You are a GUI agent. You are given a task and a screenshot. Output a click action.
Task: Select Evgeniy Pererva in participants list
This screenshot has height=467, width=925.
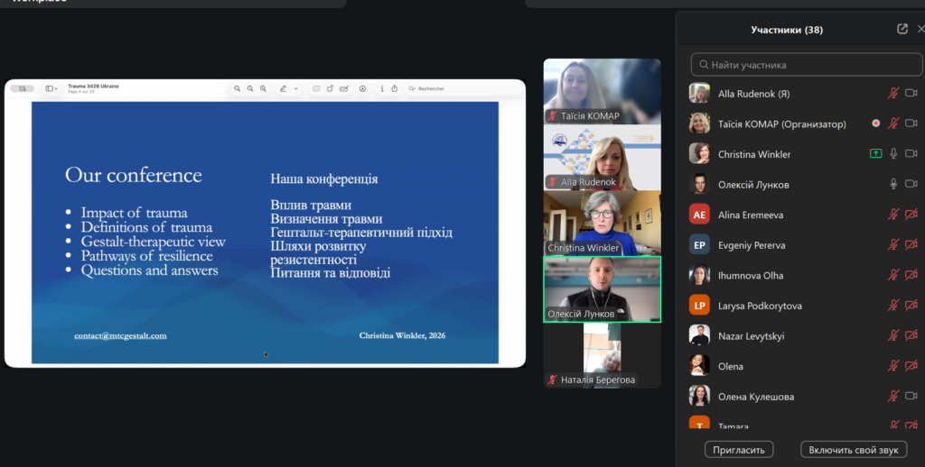coord(751,245)
